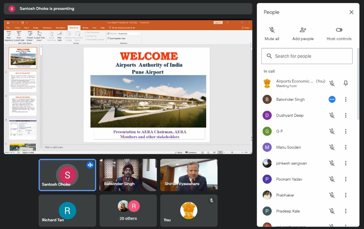Open more options for pinkesh sangwan

pos(346,163)
